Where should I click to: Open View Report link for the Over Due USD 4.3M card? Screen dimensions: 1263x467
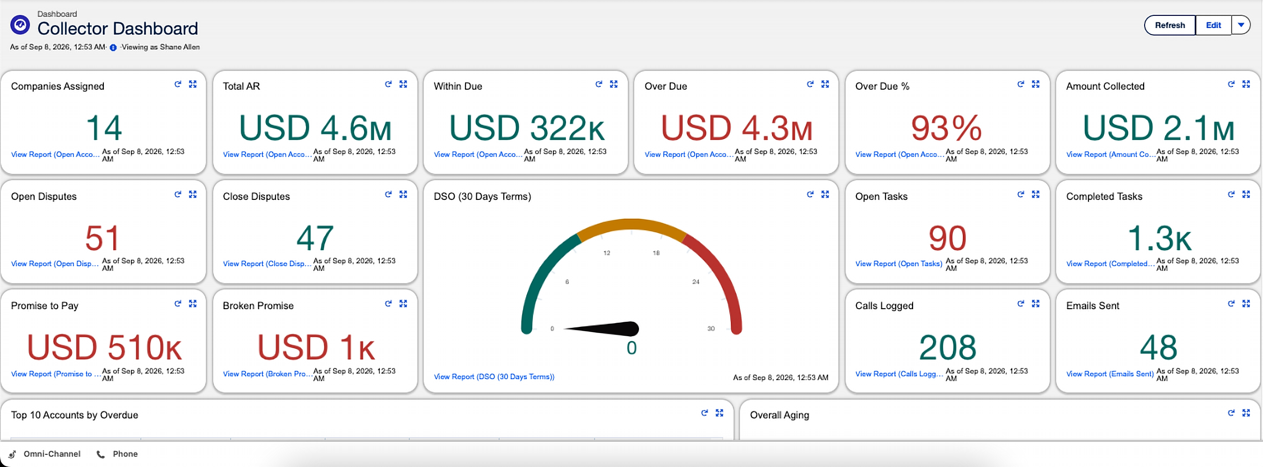(689, 154)
